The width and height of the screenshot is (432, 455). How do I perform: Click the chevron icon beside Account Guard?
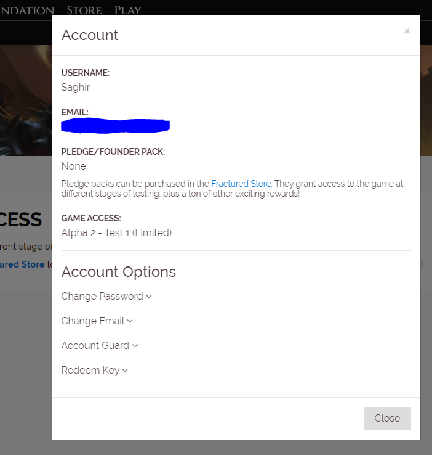click(x=135, y=346)
